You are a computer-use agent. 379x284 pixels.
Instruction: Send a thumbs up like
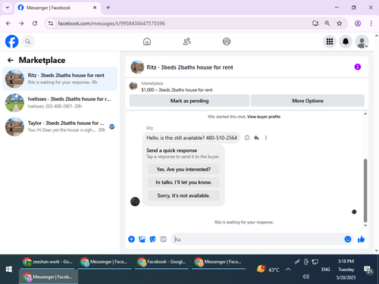(x=361, y=239)
